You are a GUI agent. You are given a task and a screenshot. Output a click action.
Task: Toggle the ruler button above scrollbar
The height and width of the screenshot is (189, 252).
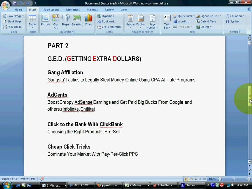[250, 38]
